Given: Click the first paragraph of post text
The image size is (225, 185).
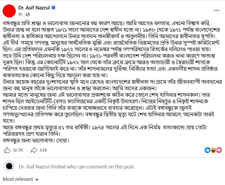Looking at the screenshot, I should pyautogui.click(x=111, y=49).
